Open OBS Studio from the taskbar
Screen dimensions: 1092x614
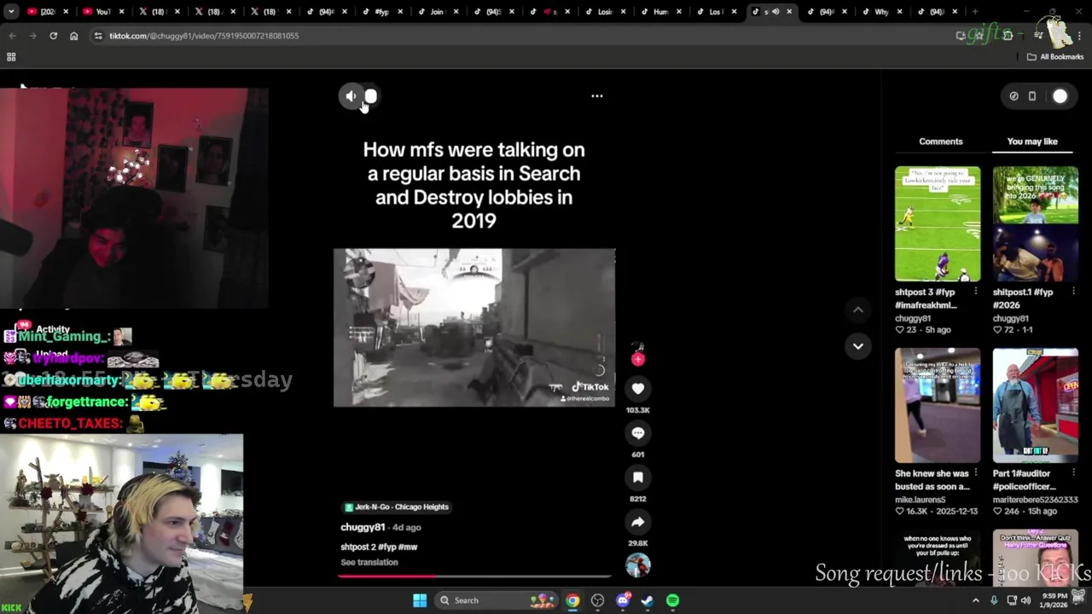coord(597,600)
